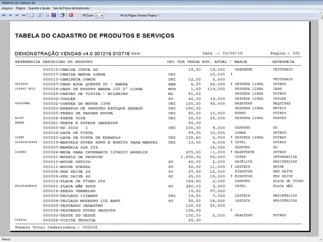The width and height of the screenshot is (323, 242).
Task: Click the previous page arrow
Action: pos(10,15)
